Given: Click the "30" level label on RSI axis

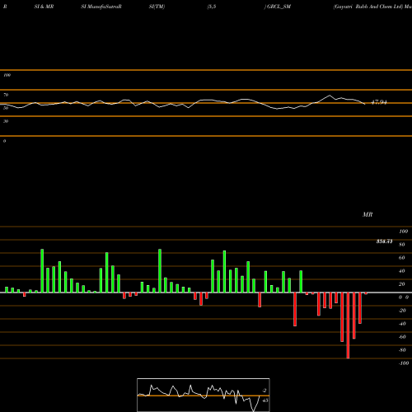Looking at the screenshot, I should coord(6,121).
